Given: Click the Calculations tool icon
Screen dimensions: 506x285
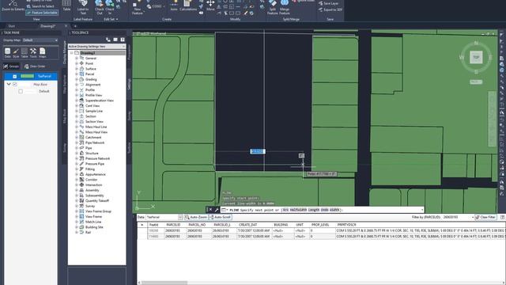Looking at the screenshot, I should 188,6.
